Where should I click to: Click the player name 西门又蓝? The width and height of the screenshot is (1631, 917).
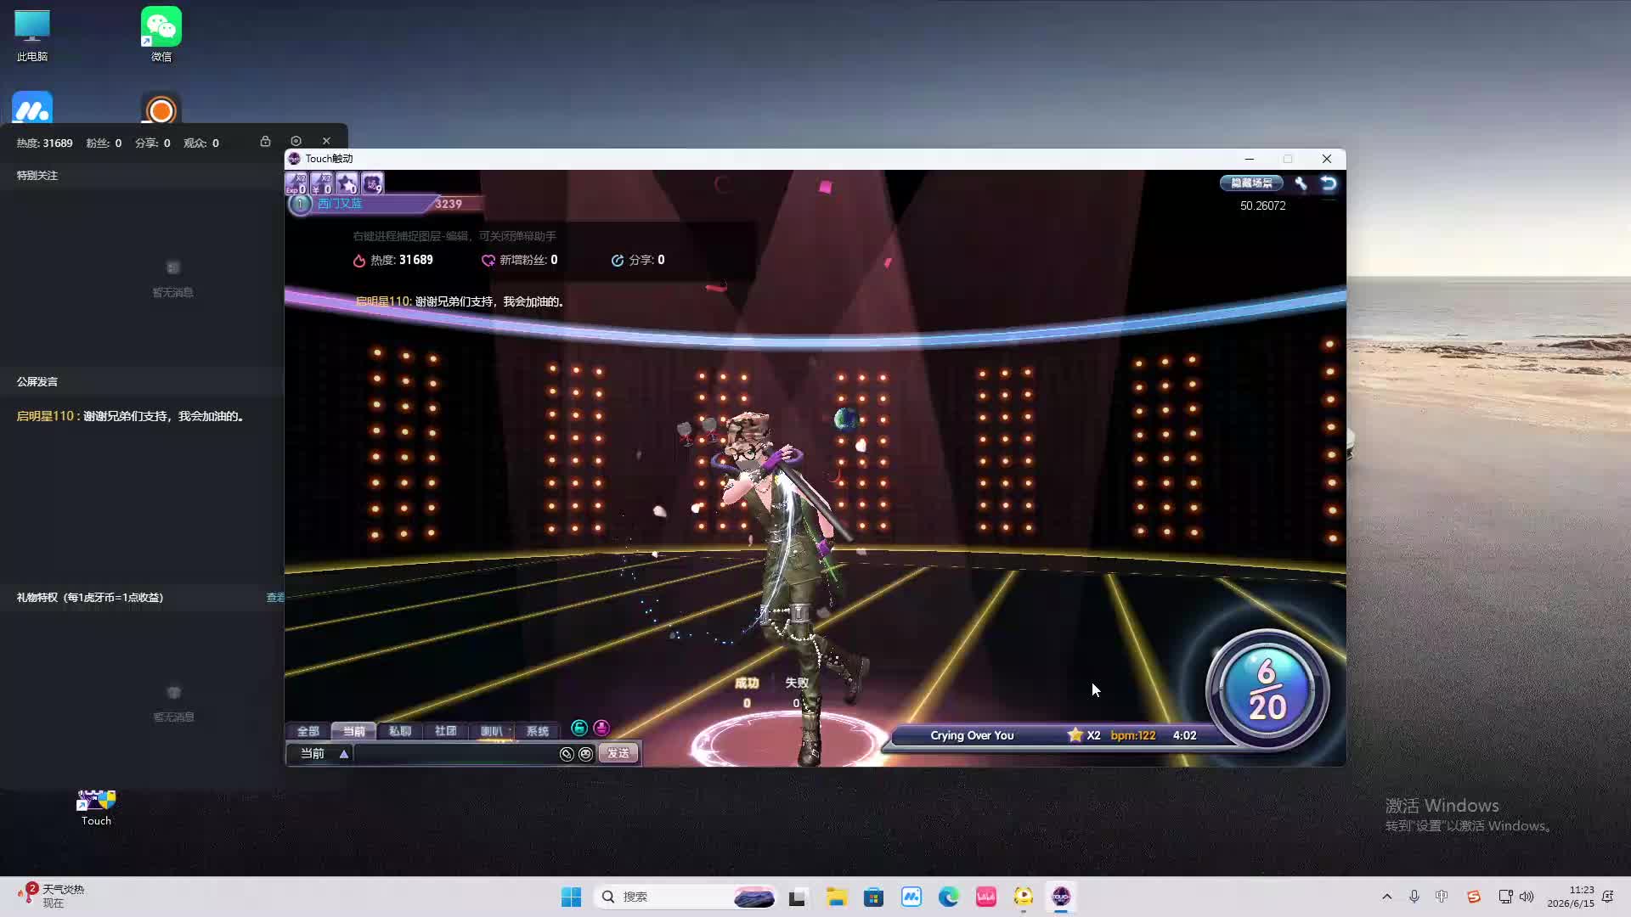click(340, 204)
